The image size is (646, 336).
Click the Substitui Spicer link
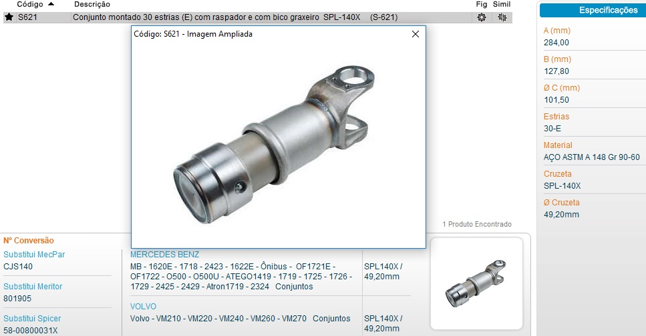(32, 319)
